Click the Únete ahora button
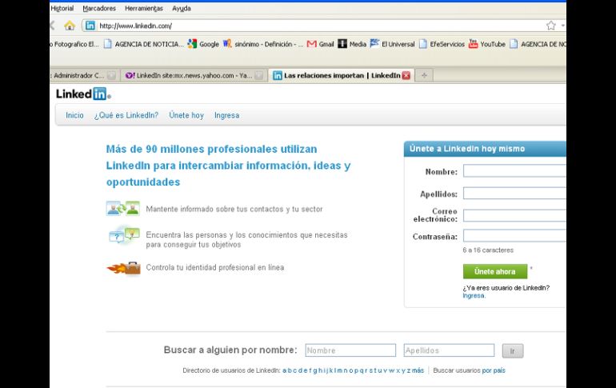This screenshot has width=616, height=388. coord(494,271)
